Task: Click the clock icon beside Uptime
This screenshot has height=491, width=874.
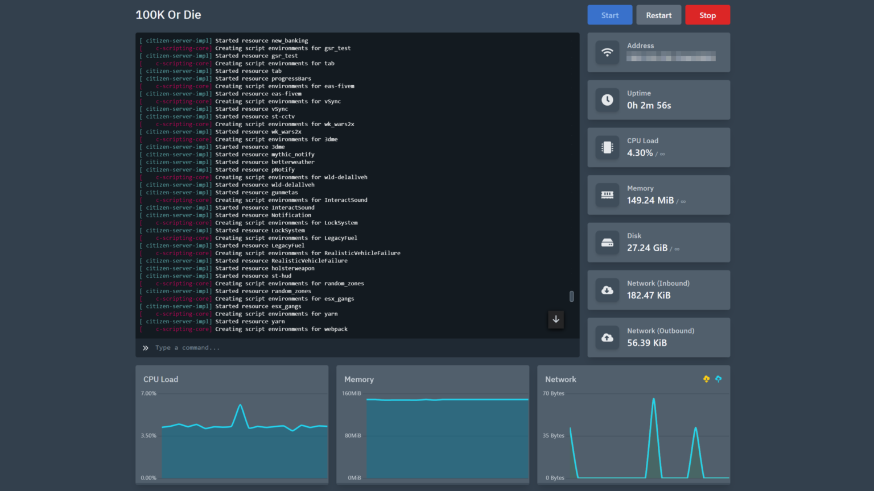Action: point(607,100)
